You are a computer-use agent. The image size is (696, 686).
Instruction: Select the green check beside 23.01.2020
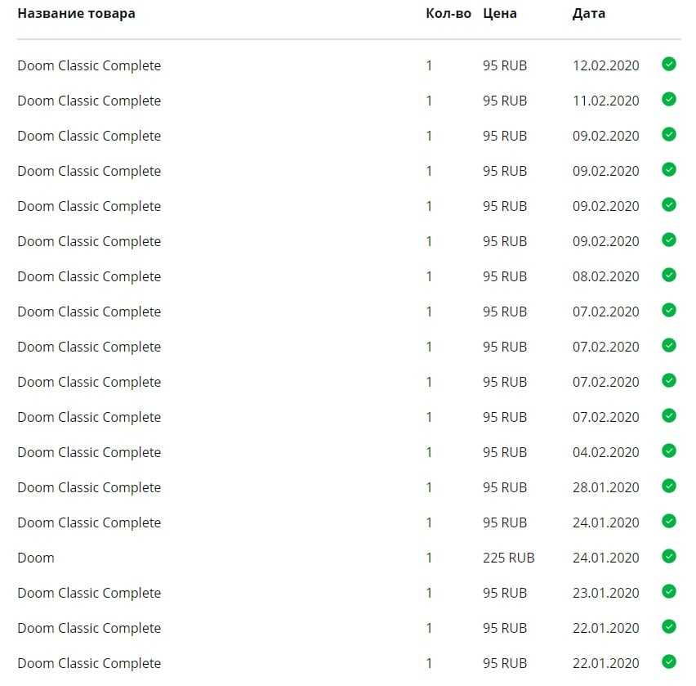668,592
